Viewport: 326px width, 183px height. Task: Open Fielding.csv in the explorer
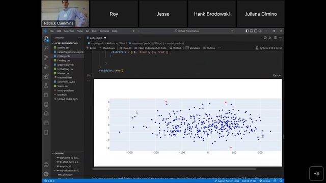(x=64, y=60)
